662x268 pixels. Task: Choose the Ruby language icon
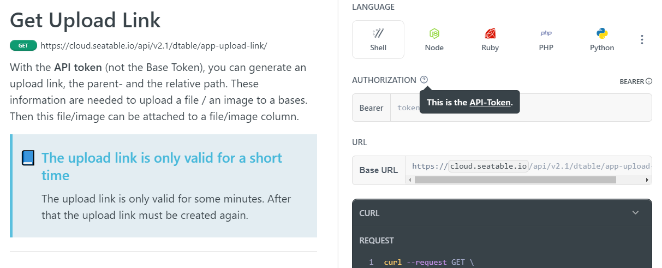(x=490, y=39)
